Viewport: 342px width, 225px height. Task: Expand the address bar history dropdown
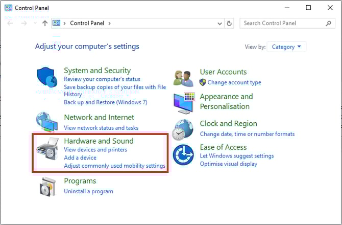click(x=219, y=23)
